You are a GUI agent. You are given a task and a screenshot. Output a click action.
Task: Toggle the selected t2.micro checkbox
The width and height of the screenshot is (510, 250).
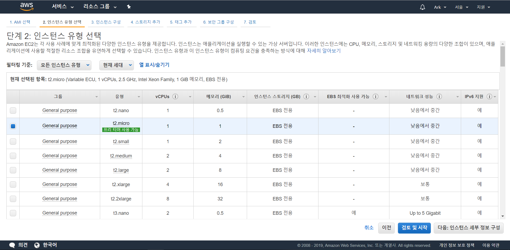13,126
